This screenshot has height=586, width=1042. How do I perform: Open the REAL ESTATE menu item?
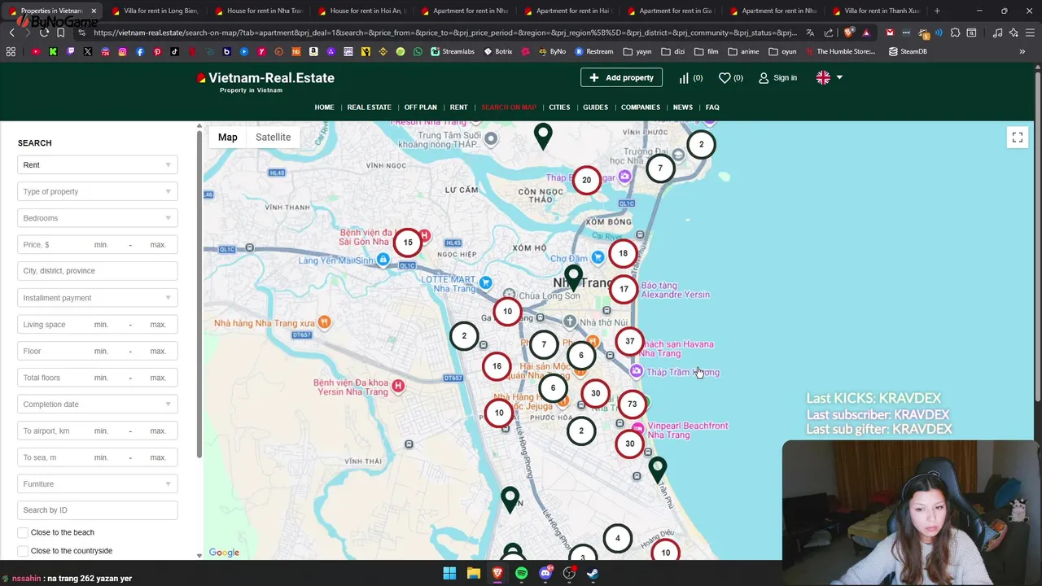[369, 107]
